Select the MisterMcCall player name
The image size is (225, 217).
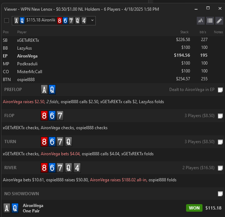pos(30,72)
